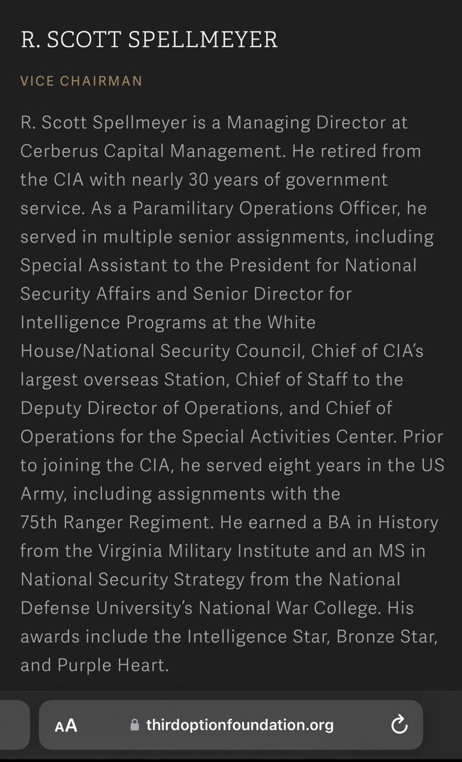Open the AA page format menu
The height and width of the screenshot is (762, 462).
[66, 725]
